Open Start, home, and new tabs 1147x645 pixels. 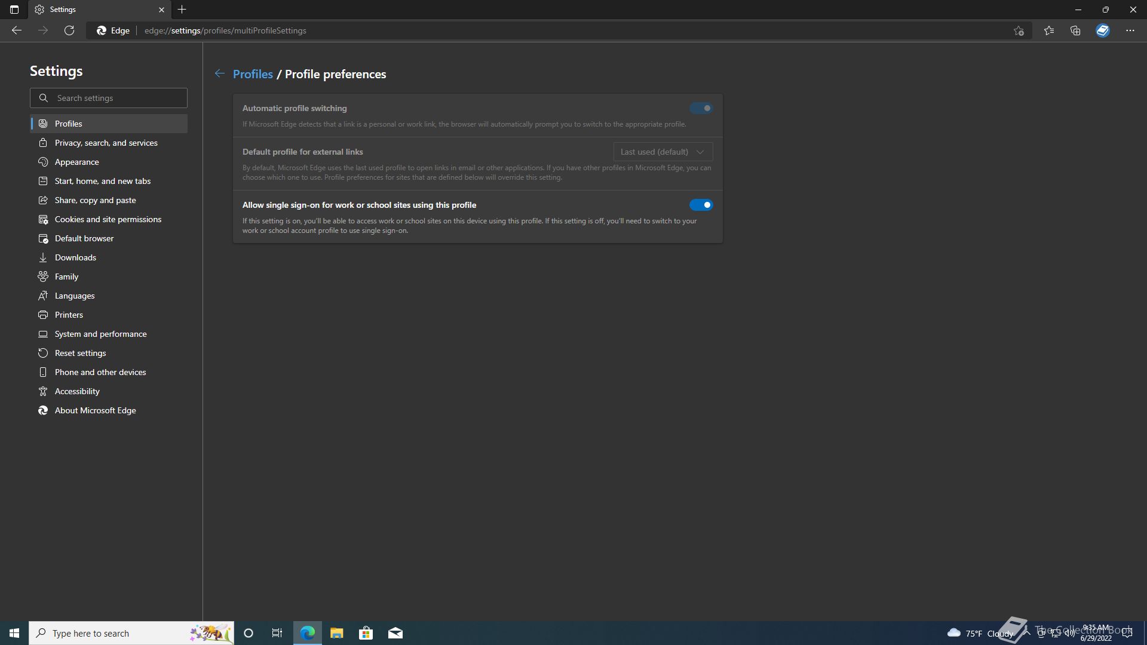click(x=109, y=181)
